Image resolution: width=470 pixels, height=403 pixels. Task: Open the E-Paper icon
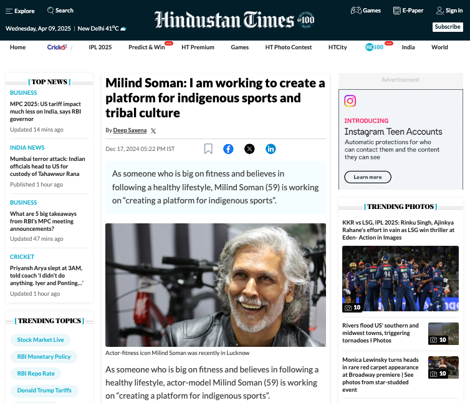pyautogui.click(x=397, y=11)
